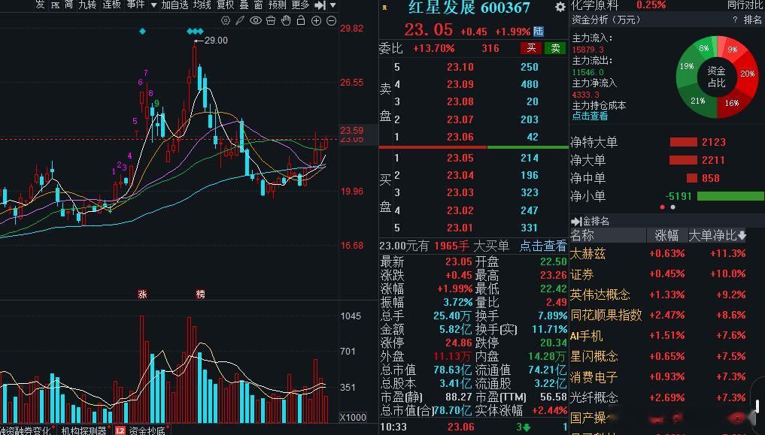Open the 事件 menu
Image resolution: width=765 pixels, height=435 pixels.
tap(135, 5)
